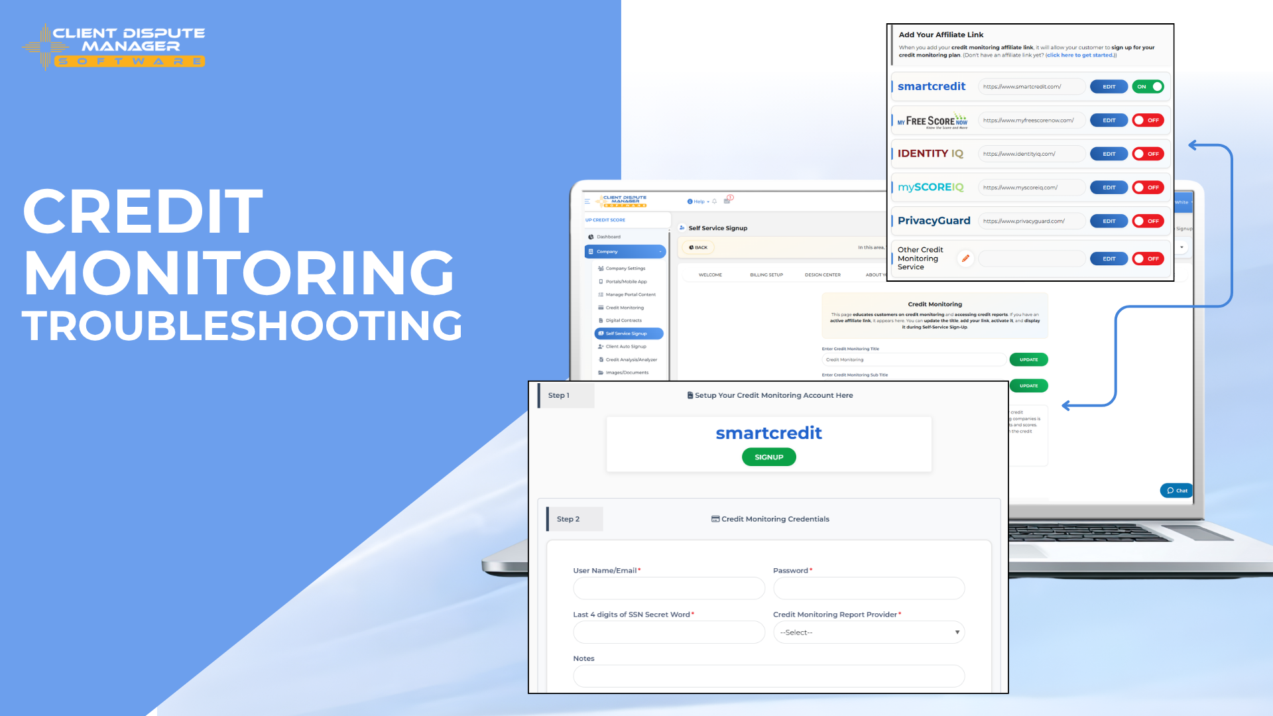Image resolution: width=1273 pixels, height=716 pixels.
Task: Click the pencil icon for Other Credit Monitoring Service
Action: pyautogui.click(x=965, y=259)
